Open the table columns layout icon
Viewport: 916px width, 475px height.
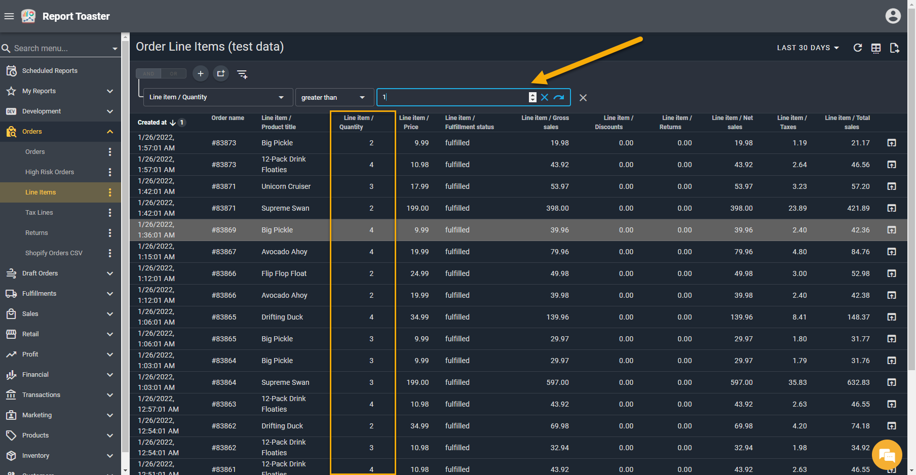tap(875, 48)
